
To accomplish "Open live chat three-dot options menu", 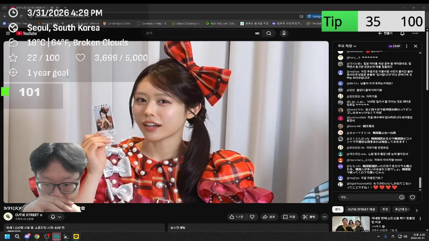I will [x=407, y=46].
